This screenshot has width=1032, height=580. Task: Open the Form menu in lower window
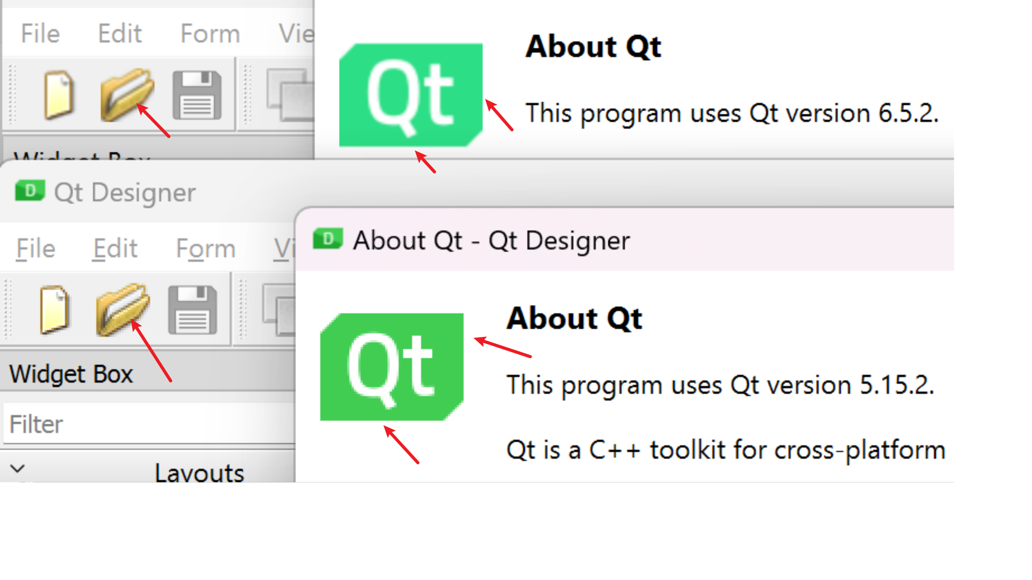coord(206,248)
